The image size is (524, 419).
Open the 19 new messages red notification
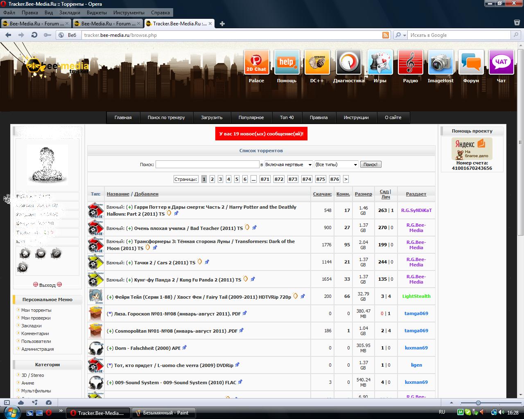click(261, 134)
